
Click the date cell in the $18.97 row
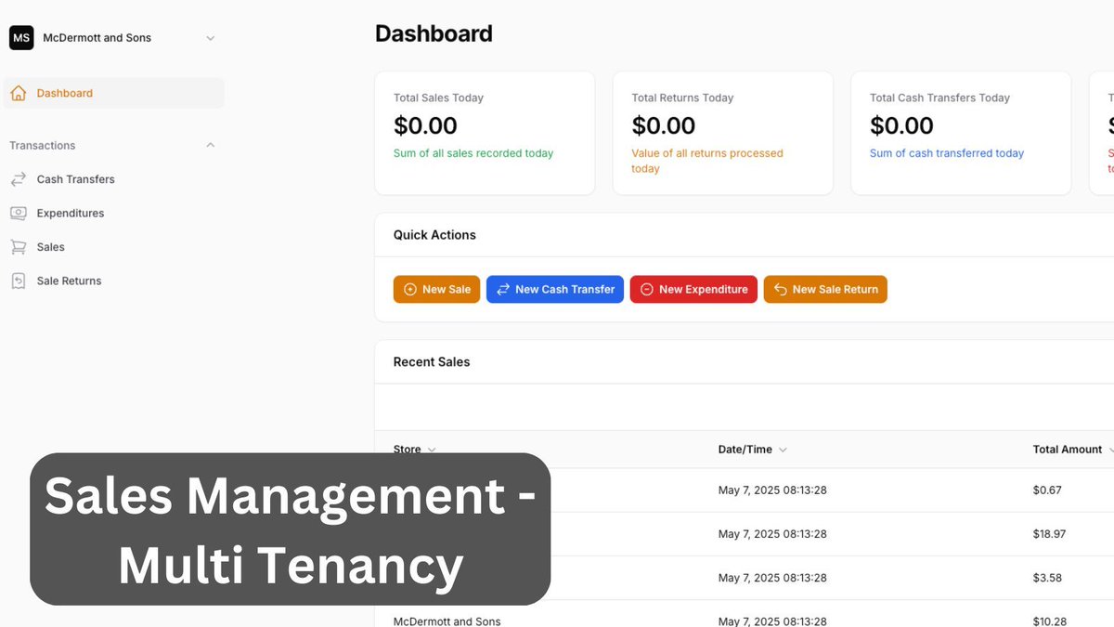pyautogui.click(x=772, y=534)
